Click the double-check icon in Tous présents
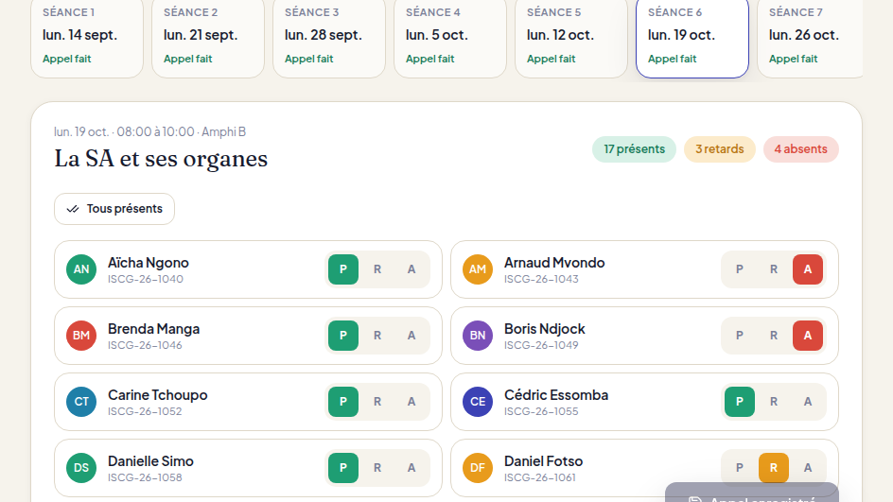This screenshot has width=893, height=502. [x=72, y=209]
